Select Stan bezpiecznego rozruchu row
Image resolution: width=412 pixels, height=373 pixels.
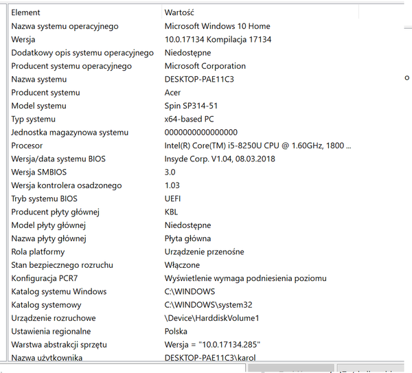[x=62, y=265]
